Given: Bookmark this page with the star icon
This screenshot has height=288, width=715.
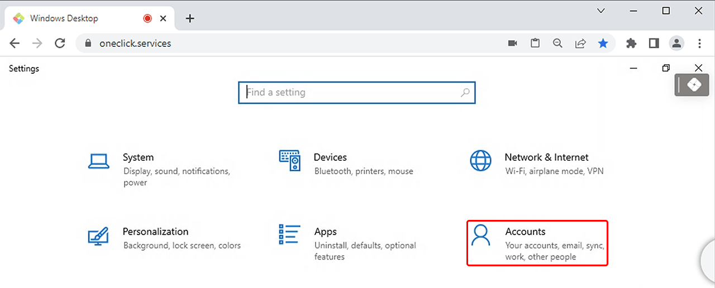Looking at the screenshot, I should click(603, 43).
